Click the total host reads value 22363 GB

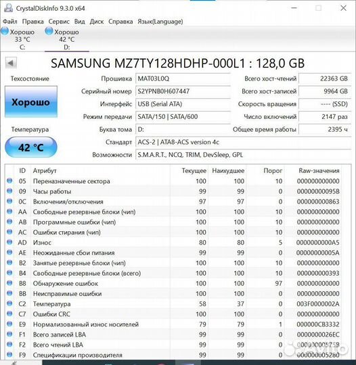click(325, 78)
